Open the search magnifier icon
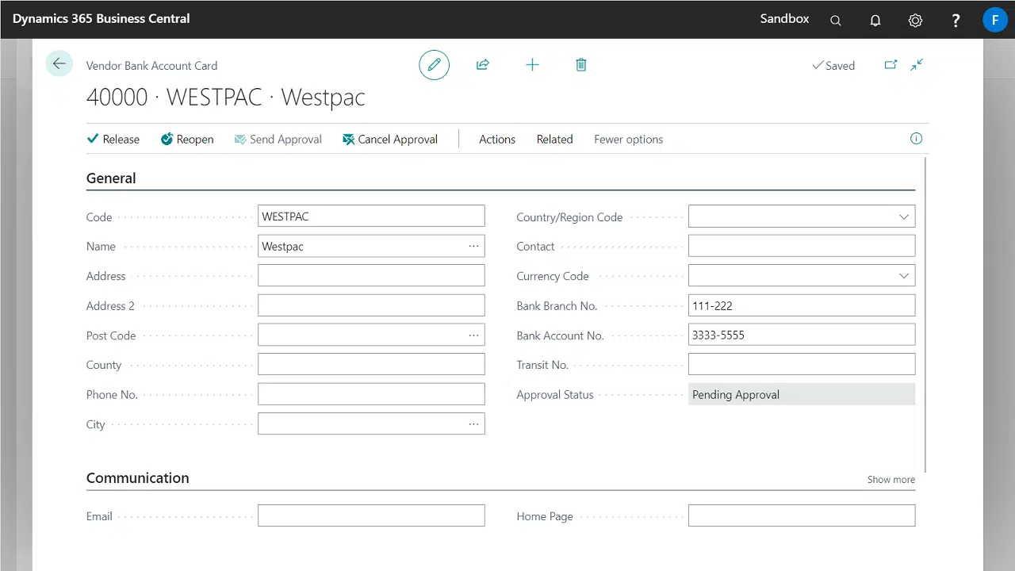The image size is (1015, 571). pos(835,21)
